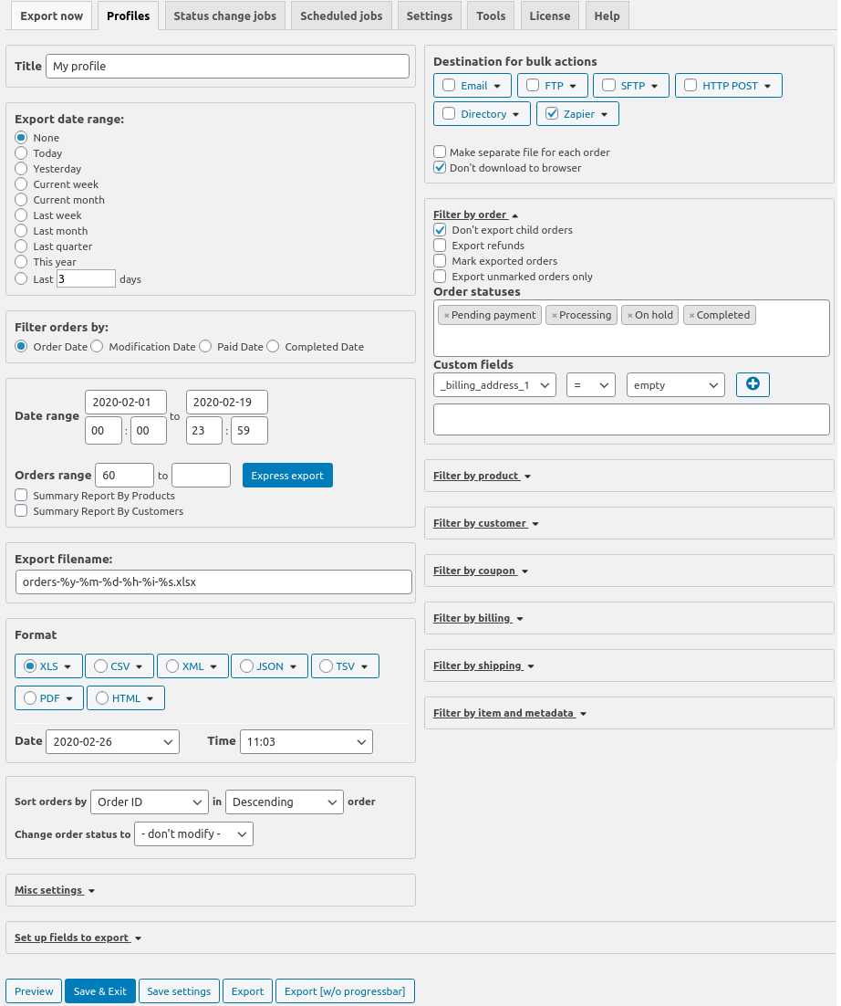
Task: Uncheck the Zapier destination checkbox
Action: click(552, 113)
